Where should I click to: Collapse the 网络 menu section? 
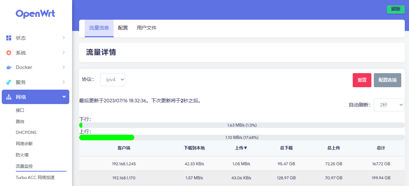pyautogui.click(x=64, y=97)
